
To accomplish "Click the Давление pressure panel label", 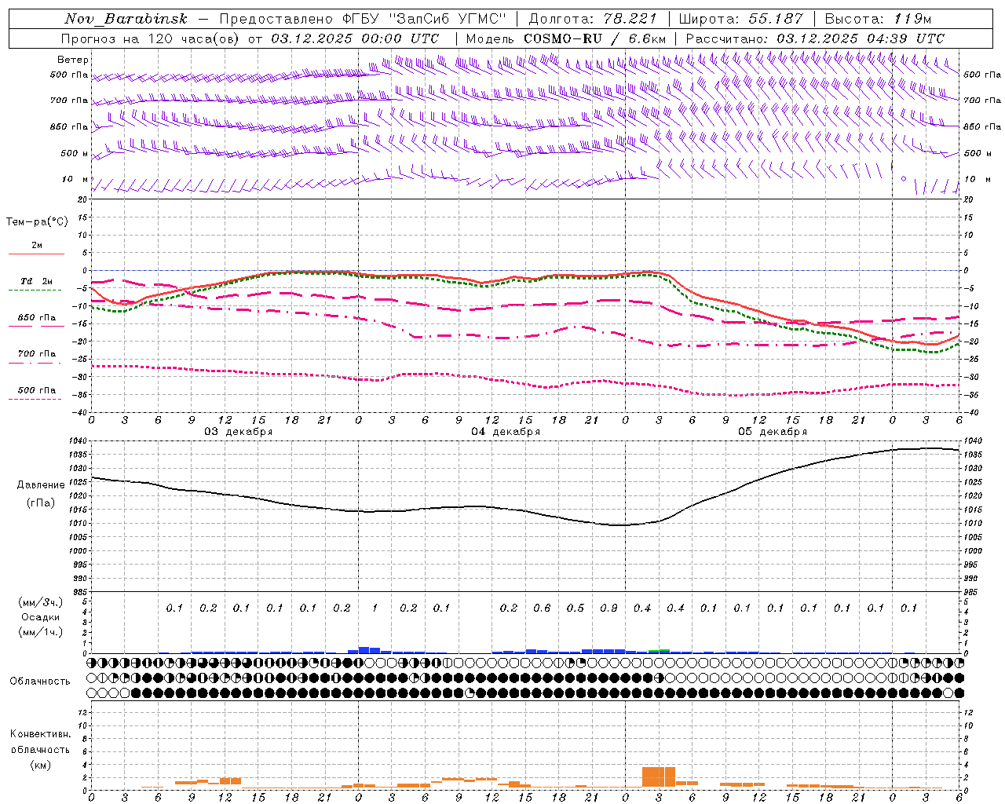I will 41,485.
